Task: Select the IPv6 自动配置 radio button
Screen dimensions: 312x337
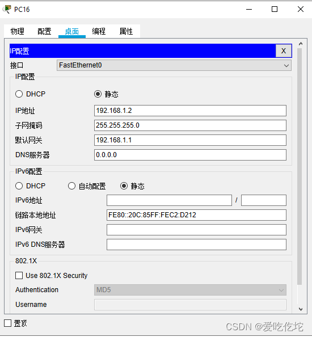Action: [71, 186]
